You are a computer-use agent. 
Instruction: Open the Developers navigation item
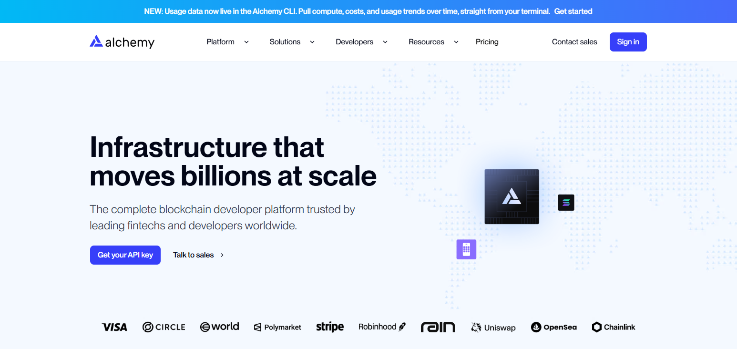(355, 42)
